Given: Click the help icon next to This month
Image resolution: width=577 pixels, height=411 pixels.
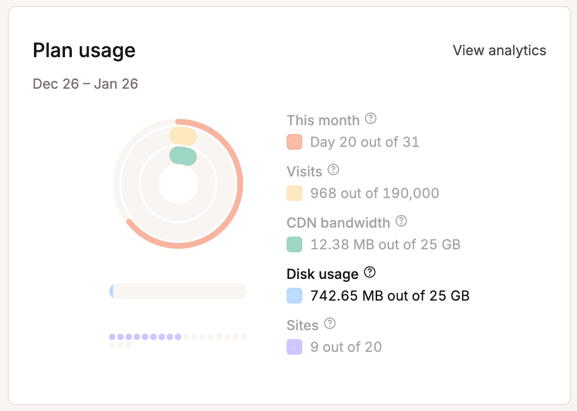Looking at the screenshot, I should click(x=371, y=119).
